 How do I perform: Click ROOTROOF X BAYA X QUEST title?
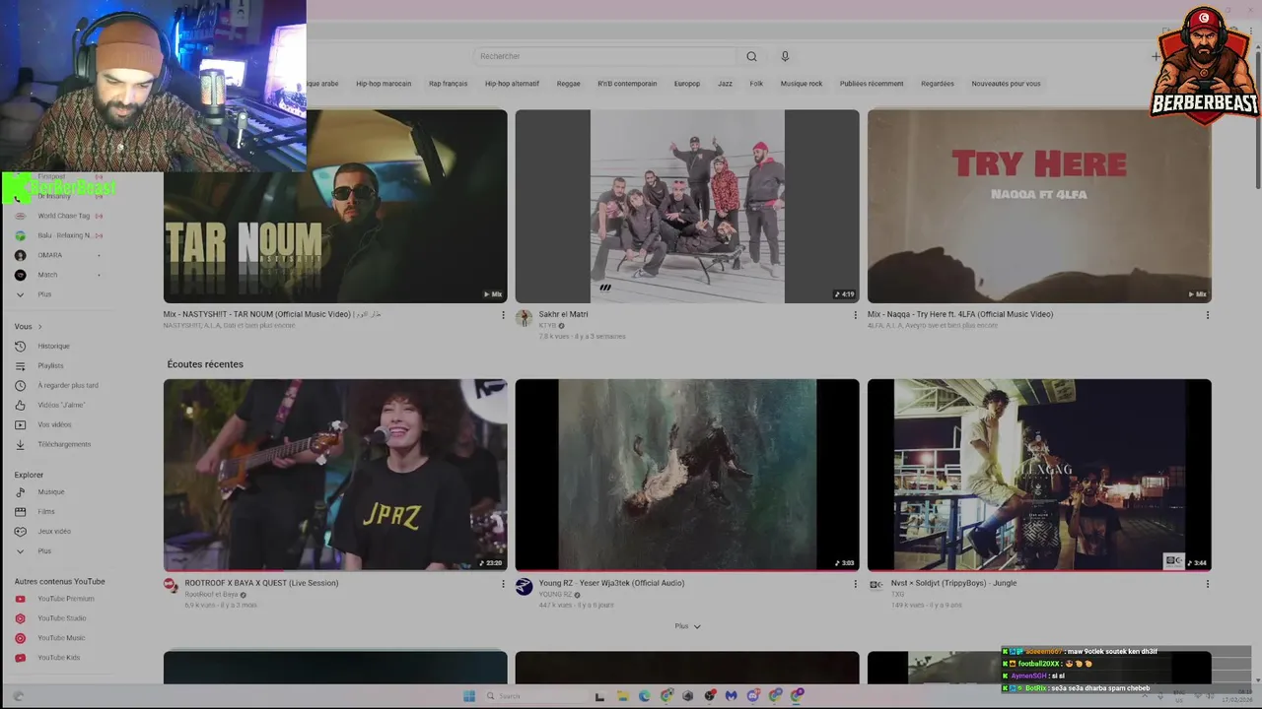click(x=261, y=583)
